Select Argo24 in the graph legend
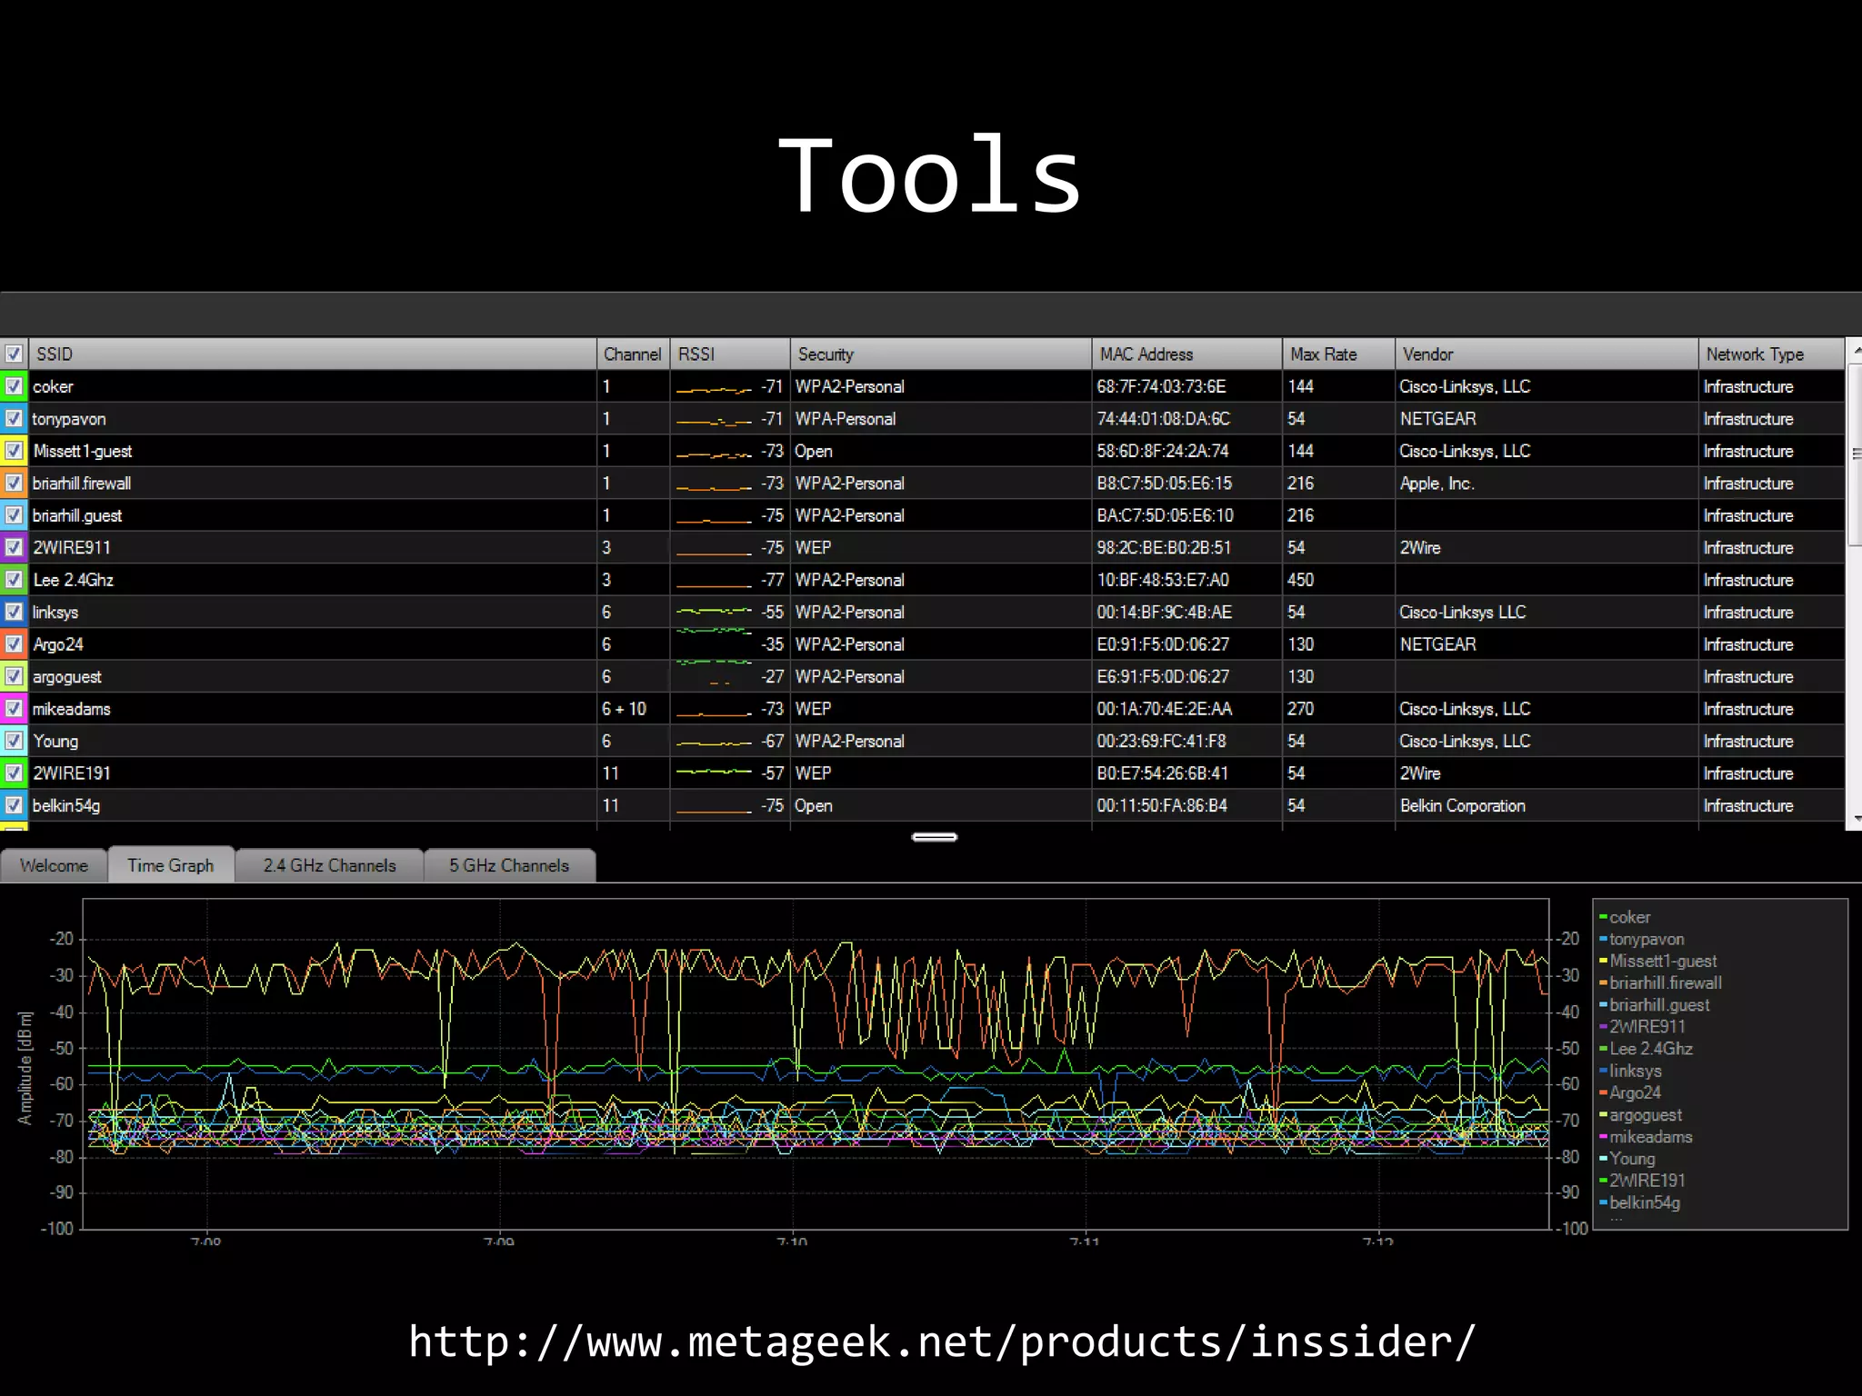The image size is (1862, 1396). pos(1630,1092)
